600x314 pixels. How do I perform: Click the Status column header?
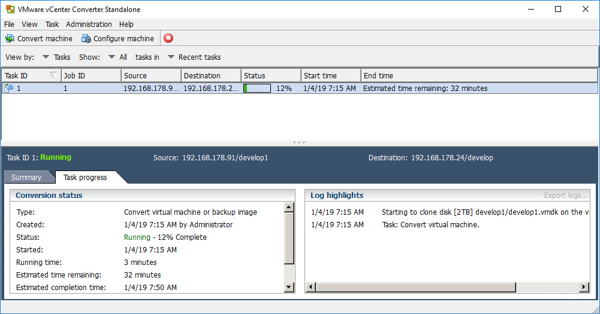pyautogui.click(x=271, y=75)
